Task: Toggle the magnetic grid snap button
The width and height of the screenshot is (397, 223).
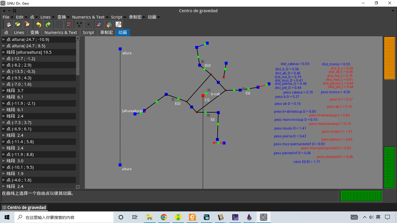Action: pos(69,25)
